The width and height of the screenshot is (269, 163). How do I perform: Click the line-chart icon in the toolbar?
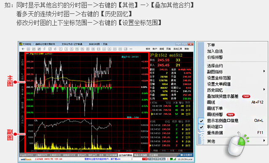[34, 49]
